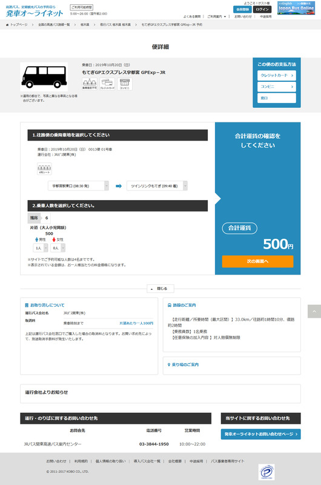Screen dimensions: 321x485
Task: Open footer 個人情報の取り扱い link
Action: [x=111, y=461]
